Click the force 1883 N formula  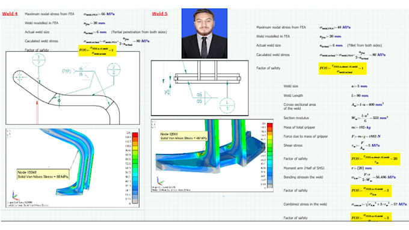tap(366, 136)
